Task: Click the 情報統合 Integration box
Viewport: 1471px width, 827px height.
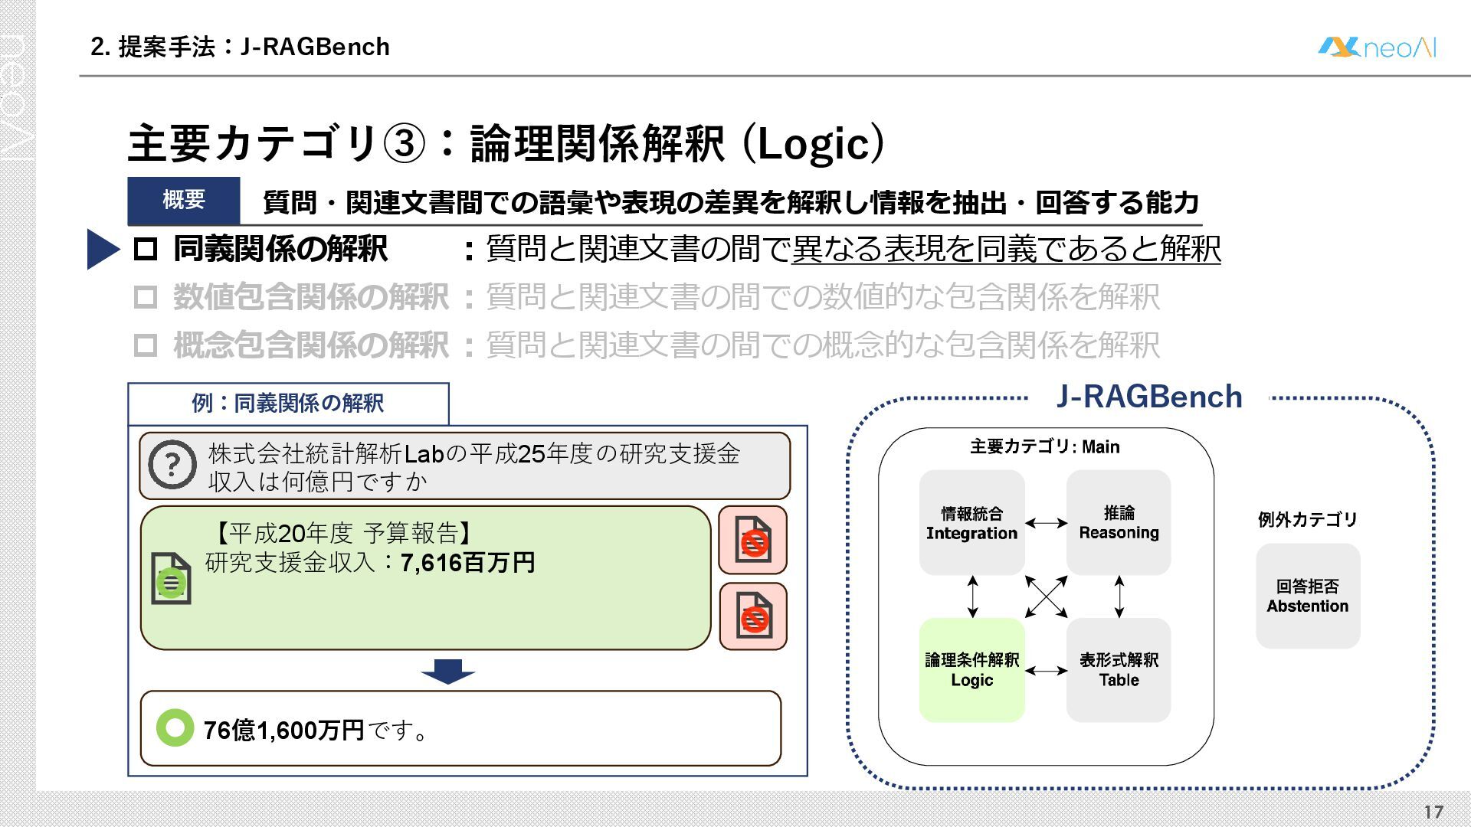Action: pos(971,523)
